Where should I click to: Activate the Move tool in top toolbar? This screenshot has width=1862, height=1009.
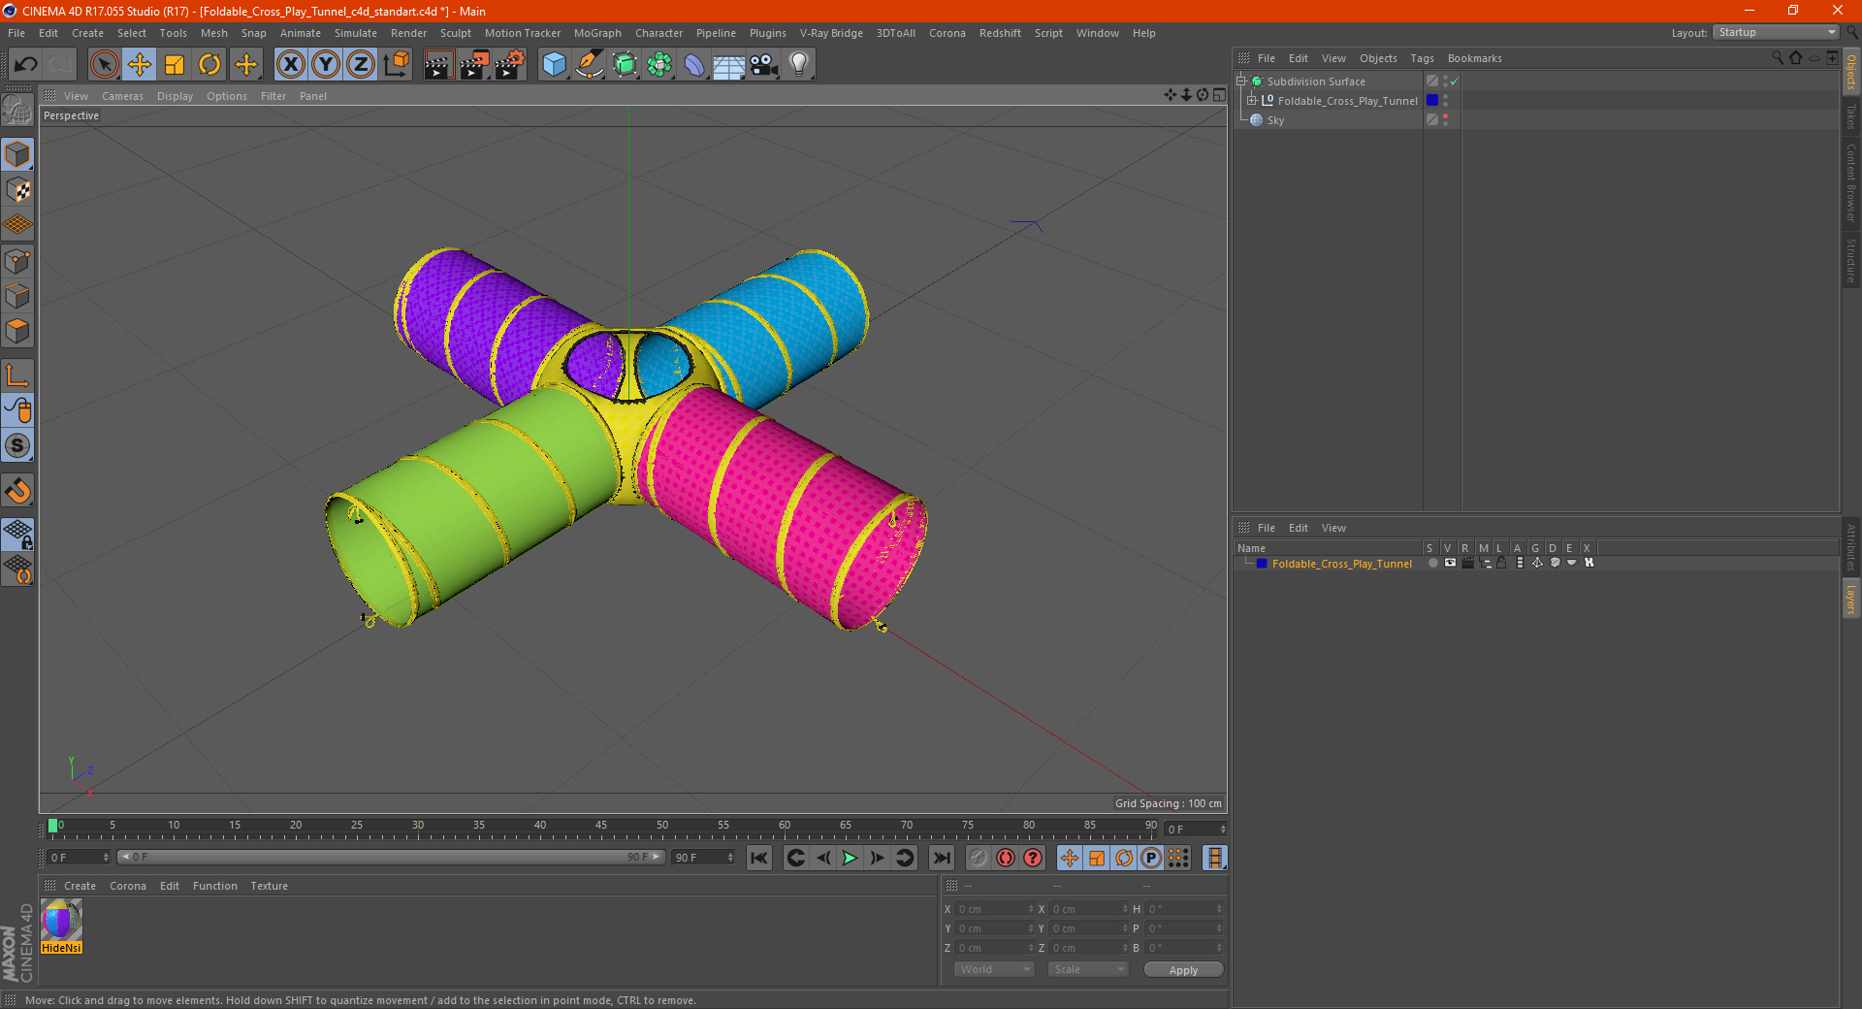[x=140, y=65]
